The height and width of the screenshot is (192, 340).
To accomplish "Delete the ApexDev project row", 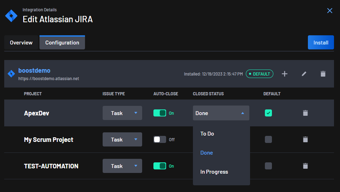I will pos(305,113).
